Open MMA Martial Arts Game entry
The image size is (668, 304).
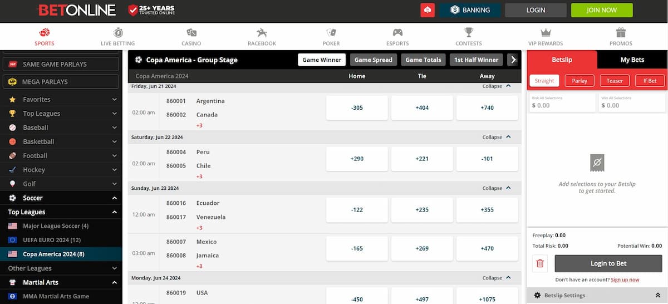click(56, 296)
